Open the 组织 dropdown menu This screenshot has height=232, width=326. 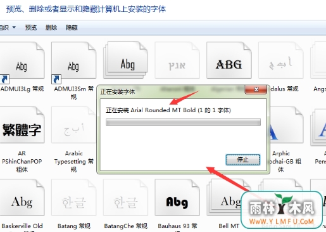8,27
